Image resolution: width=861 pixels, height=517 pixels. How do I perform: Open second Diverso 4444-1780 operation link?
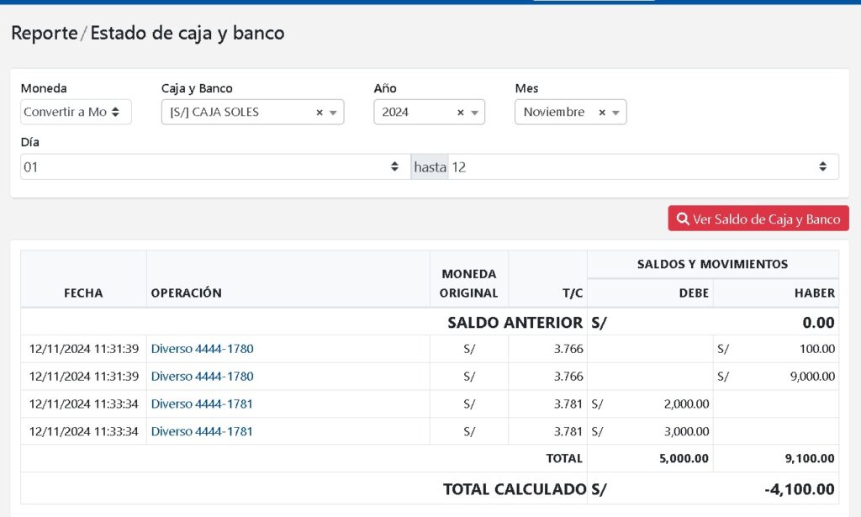[x=202, y=377]
